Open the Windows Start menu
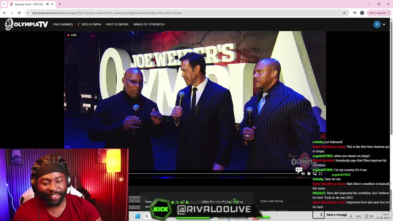 [x=138, y=216]
